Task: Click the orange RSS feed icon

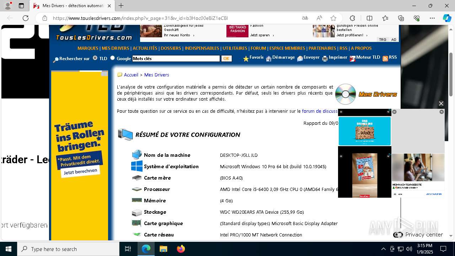Action: coord(385,58)
